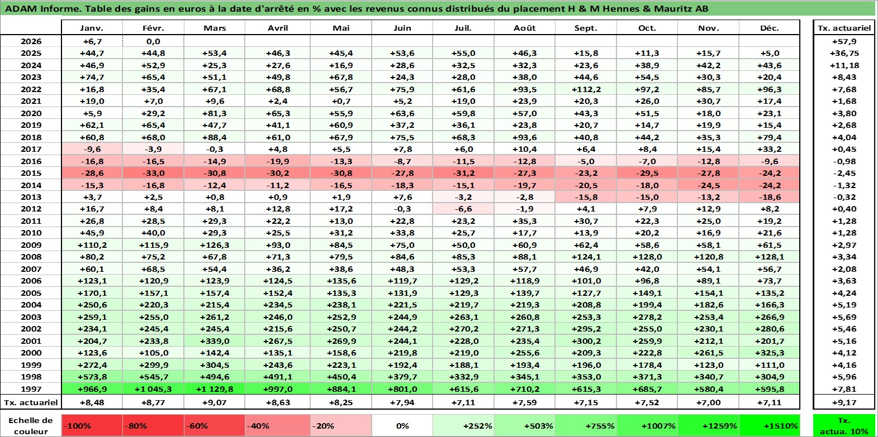Click the +1259% color scale swatch
This screenshot has height=437, width=878.
click(708, 426)
